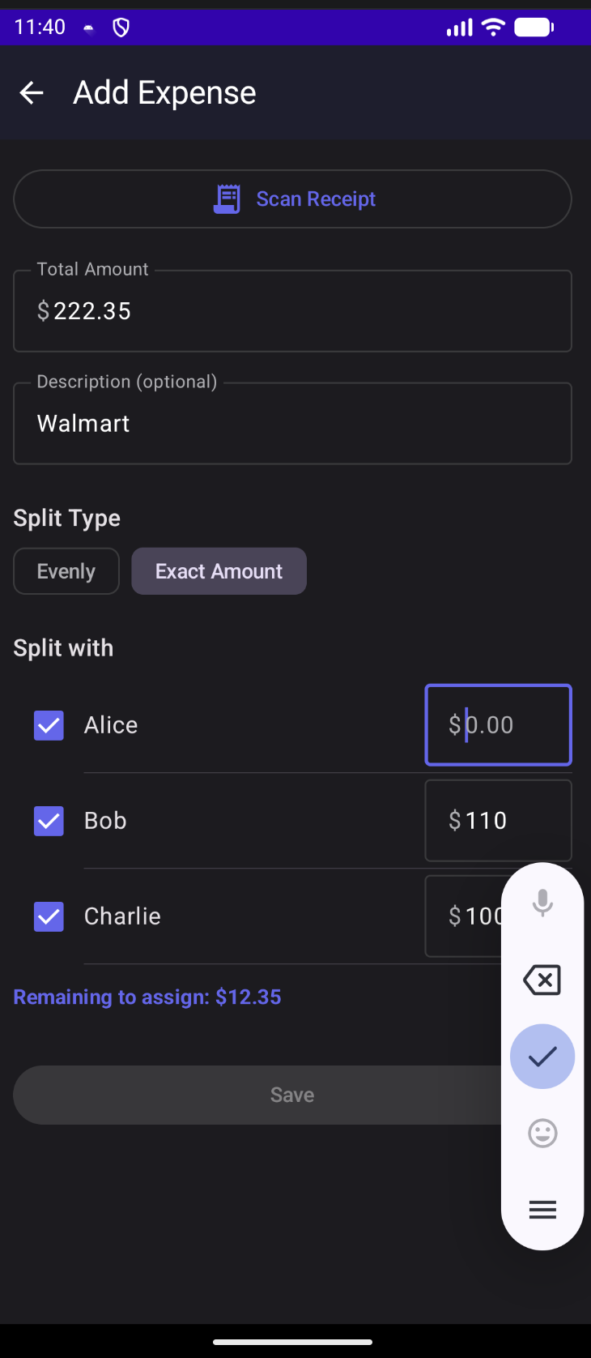Open the keyboard menu hamburger icon

pos(542,1210)
